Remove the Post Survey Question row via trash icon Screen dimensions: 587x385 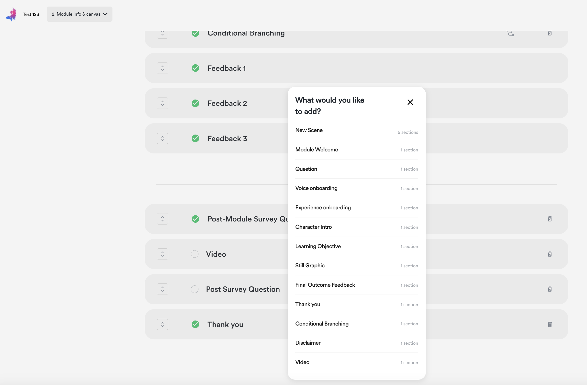550,289
